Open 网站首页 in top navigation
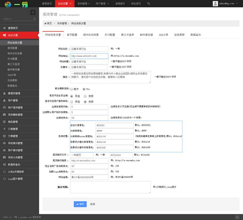 click(x=136, y=4)
